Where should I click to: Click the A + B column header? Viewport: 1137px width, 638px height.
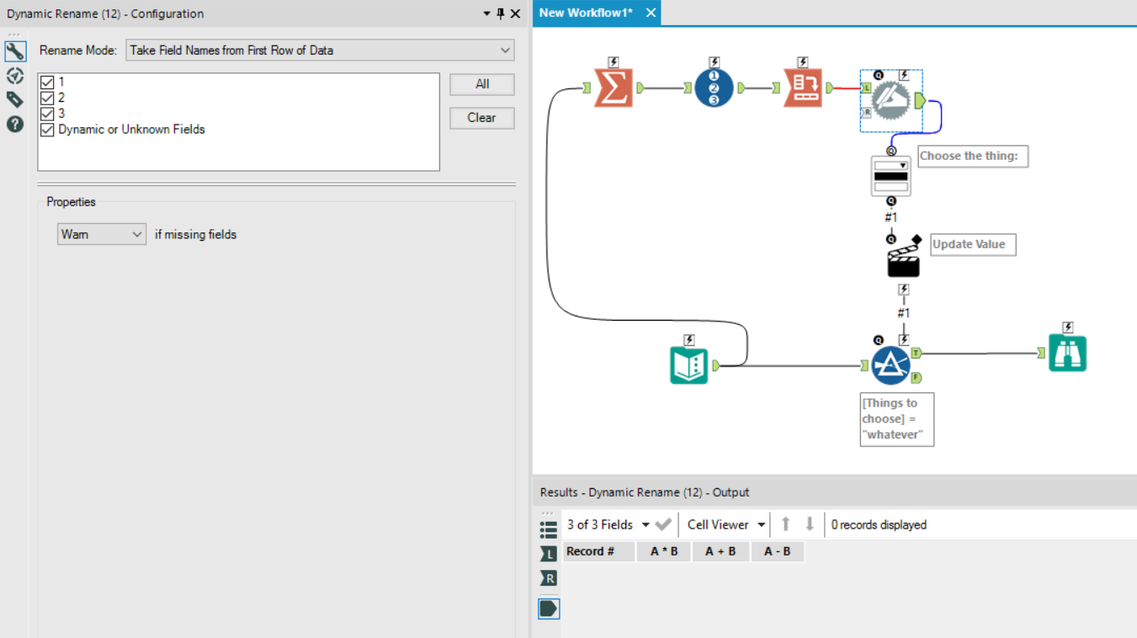coord(720,551)
